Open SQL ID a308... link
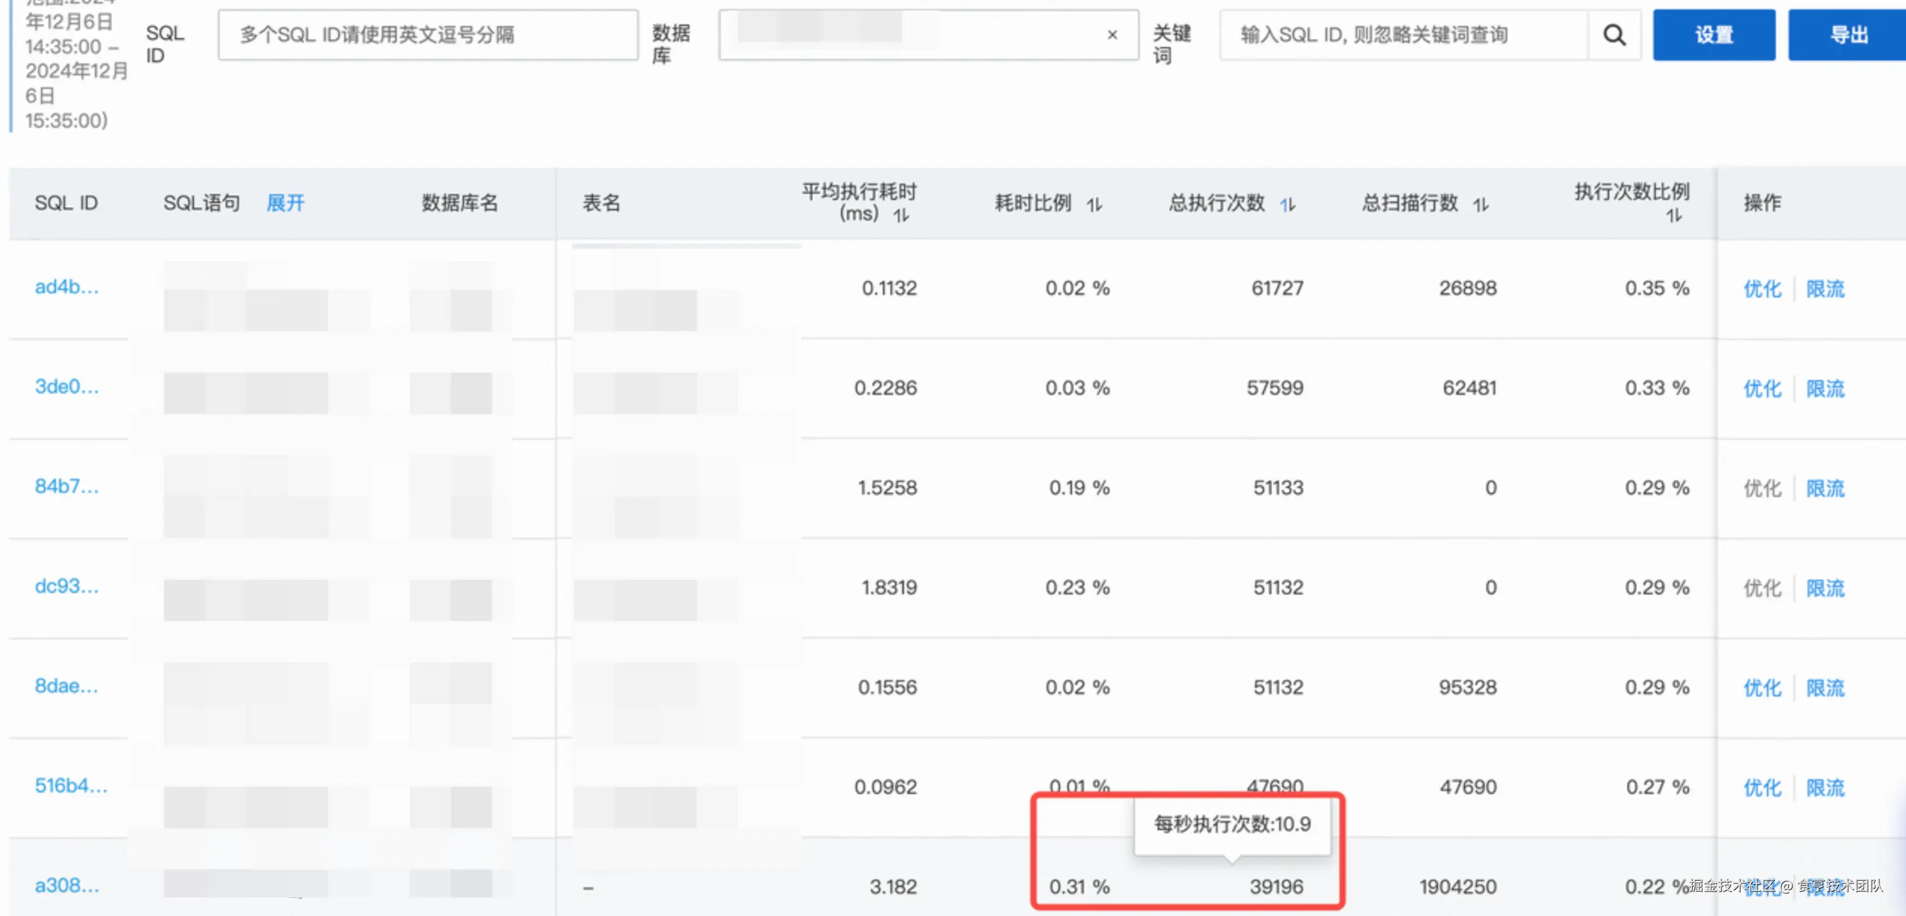This screenshot has height=916, width=1906. coord(67,885)
